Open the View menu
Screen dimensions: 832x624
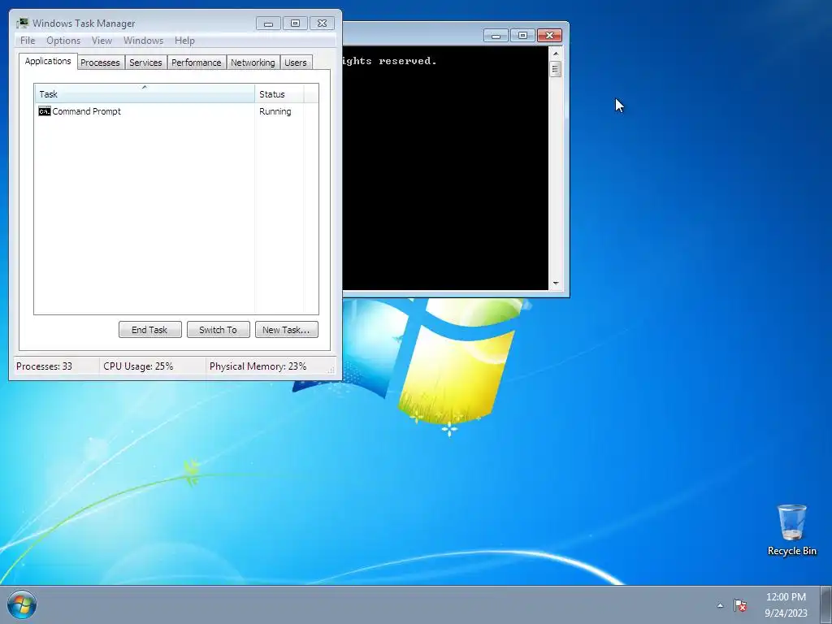[102, 41]
